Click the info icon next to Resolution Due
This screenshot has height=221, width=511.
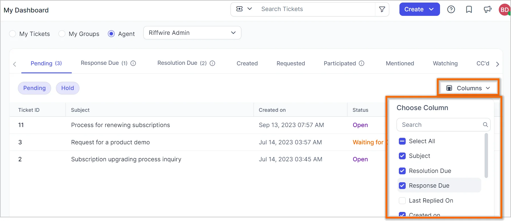(212, 63)
